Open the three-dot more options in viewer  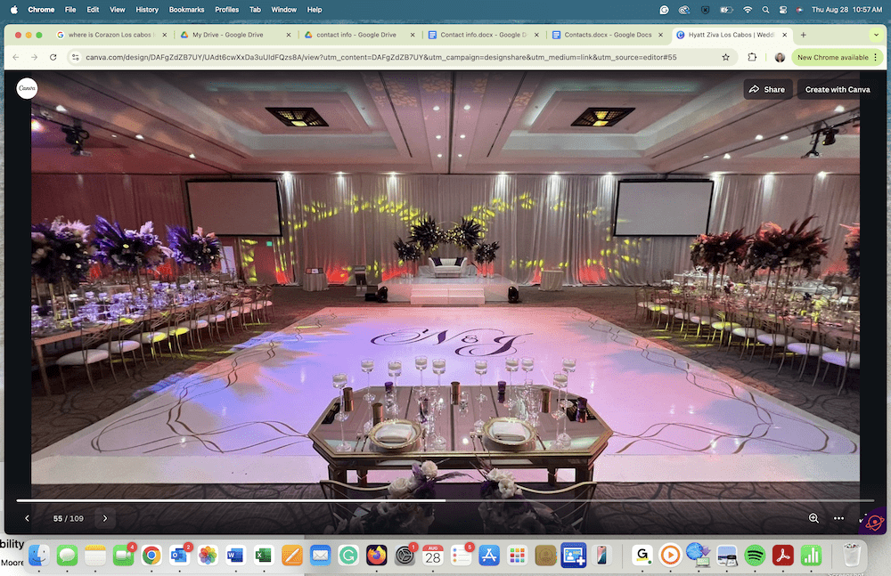point(838,518)
